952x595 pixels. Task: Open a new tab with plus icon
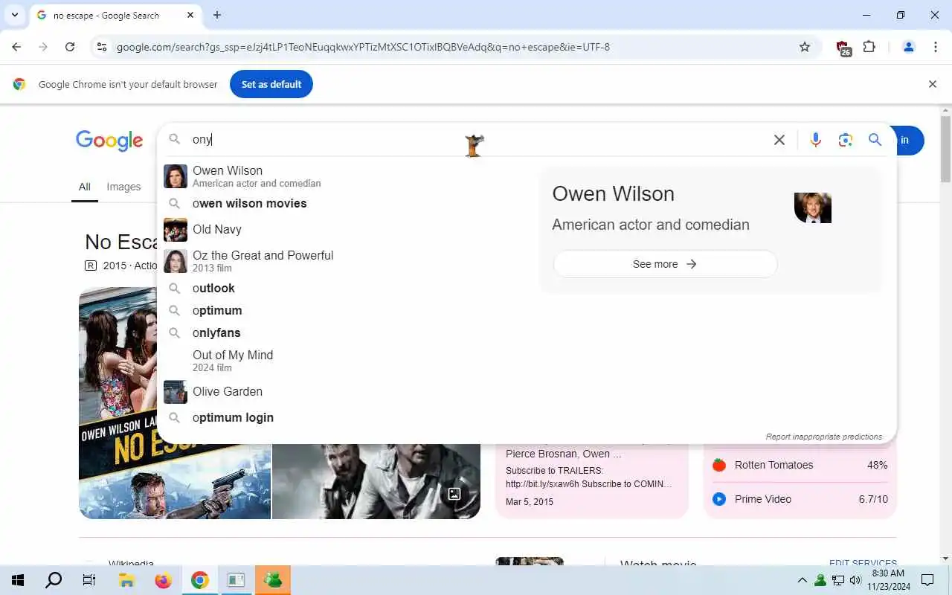pyautogui.click(x=217, y=15)
